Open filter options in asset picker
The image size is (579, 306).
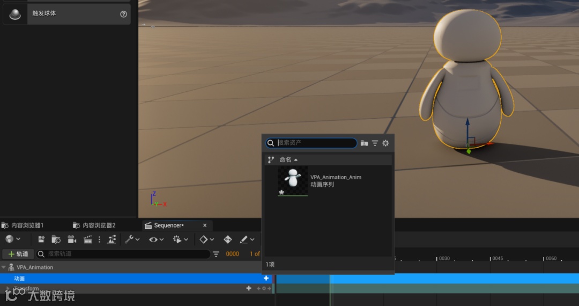(x=375, y=143)
